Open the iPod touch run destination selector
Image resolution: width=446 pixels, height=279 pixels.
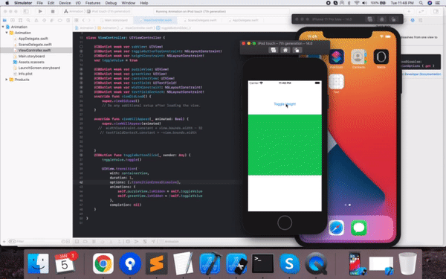pos(109,11)
